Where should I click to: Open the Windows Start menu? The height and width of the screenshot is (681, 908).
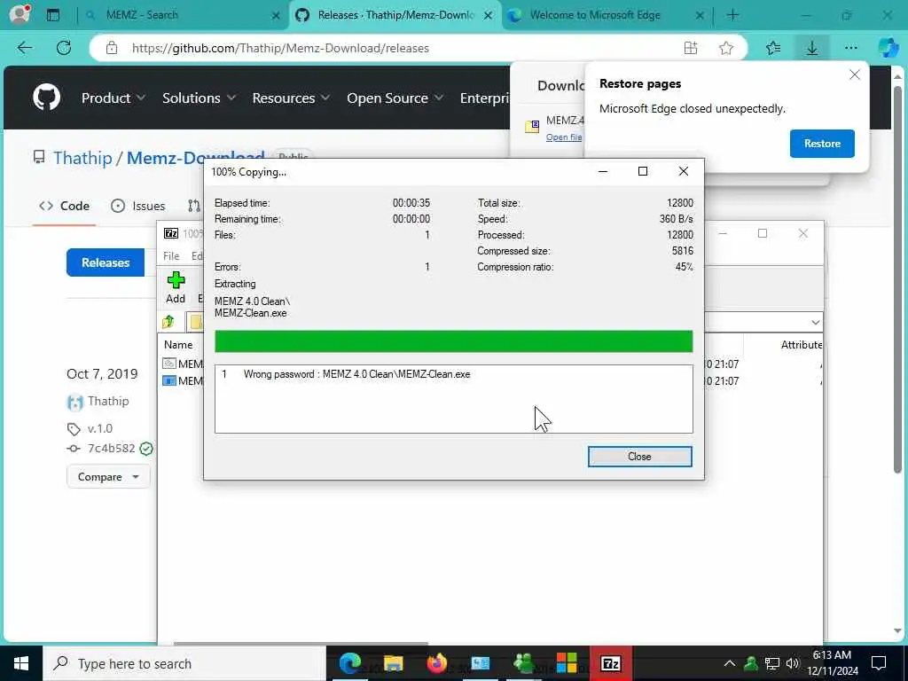point(21,663)
